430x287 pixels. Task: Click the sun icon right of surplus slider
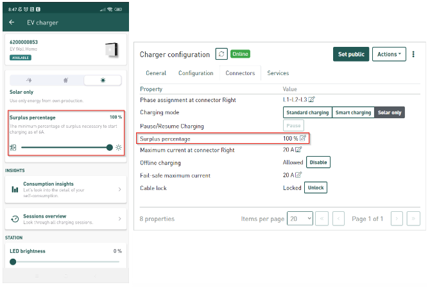(119, 148)
